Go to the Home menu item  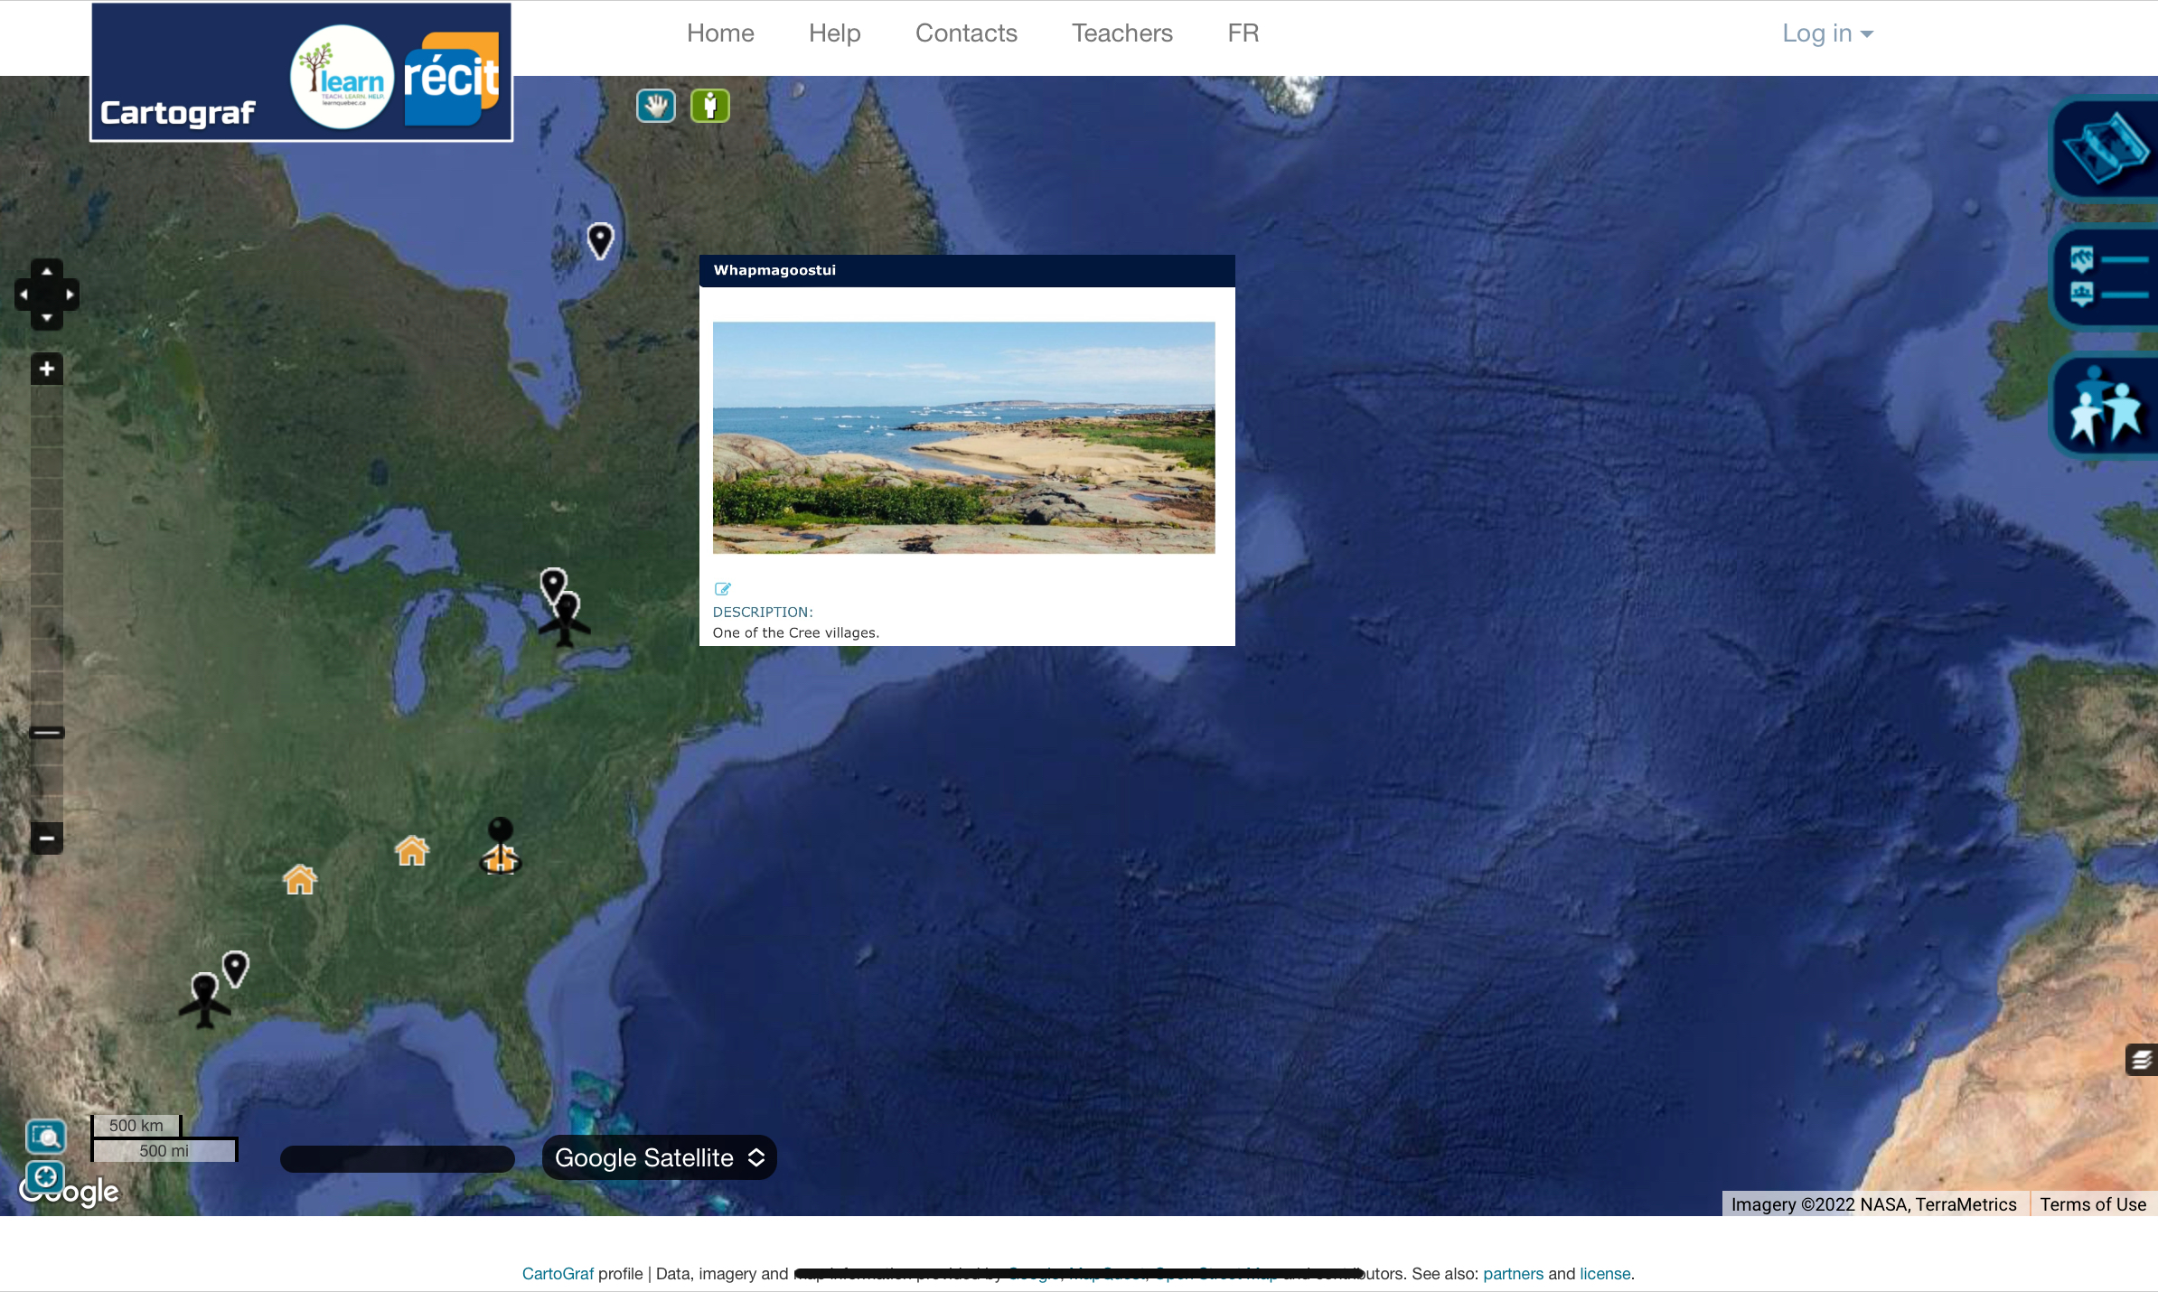click(x=720, y=33)
